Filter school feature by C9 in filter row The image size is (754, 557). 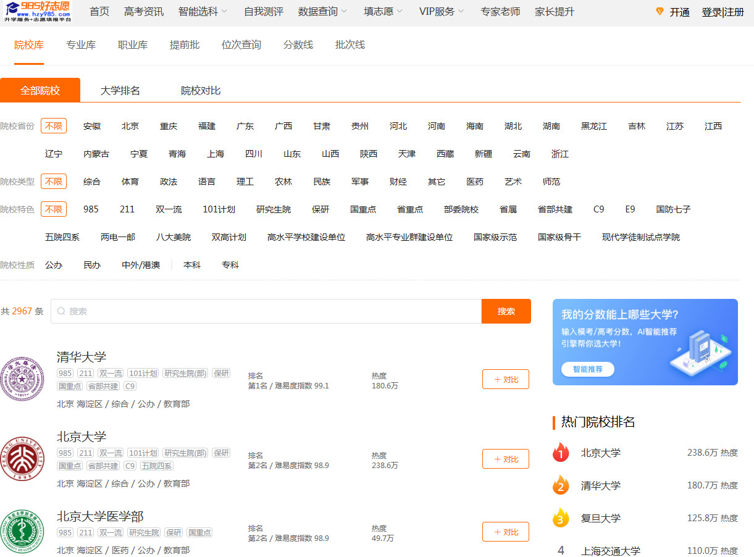click(x=599, y=209)
